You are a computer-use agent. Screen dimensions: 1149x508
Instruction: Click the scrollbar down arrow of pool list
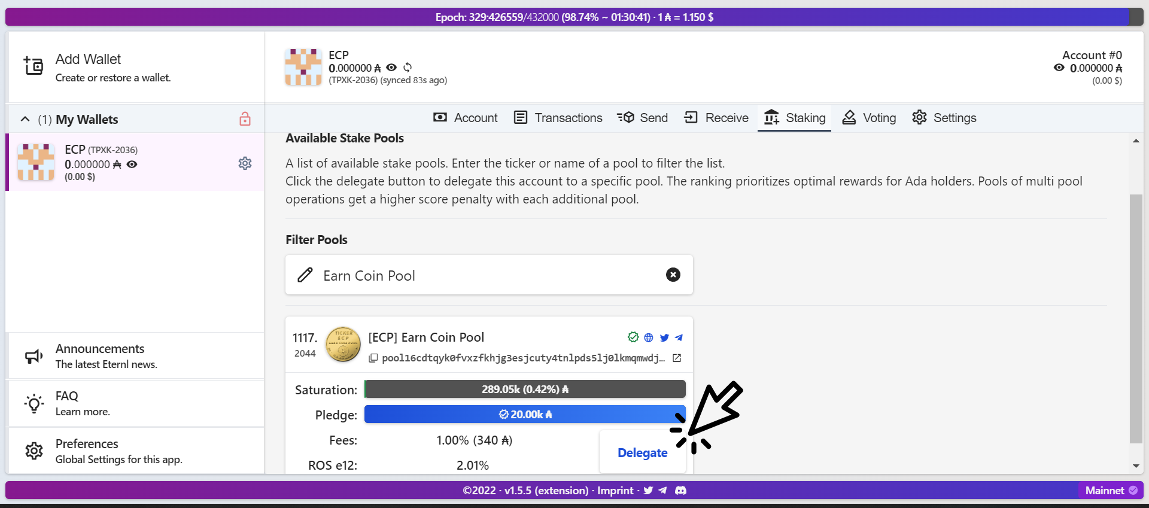[1136, 466]
